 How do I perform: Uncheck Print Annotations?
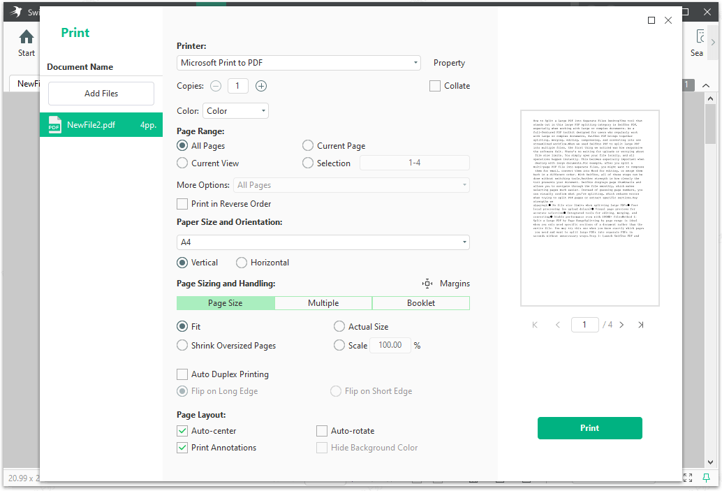coord(182,447)
